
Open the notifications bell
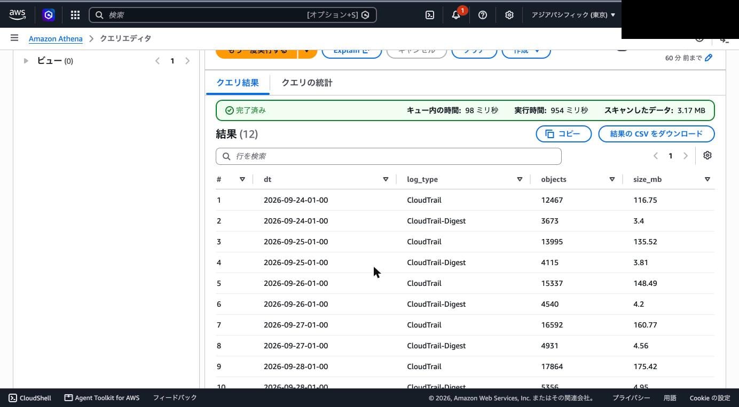click(456, 15)
